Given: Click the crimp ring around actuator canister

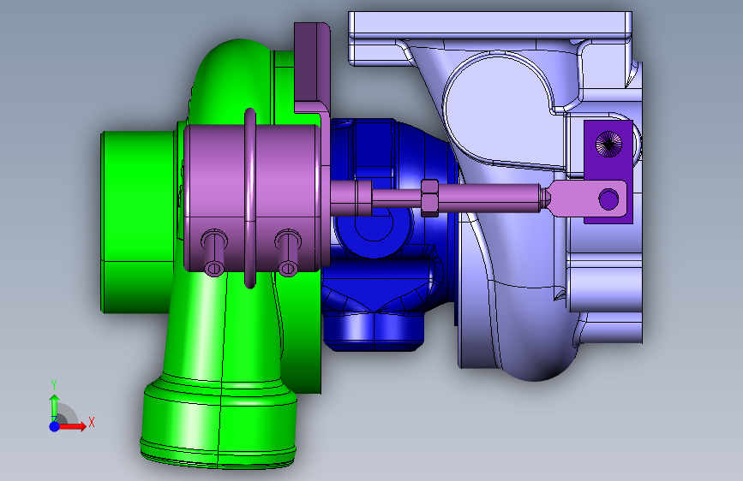Looking at the screenshot, I should tap(250, 198).
